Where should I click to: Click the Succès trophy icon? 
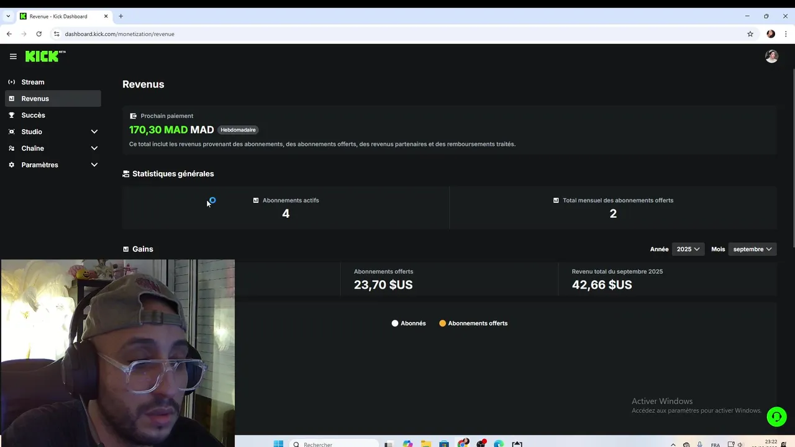pyautogui.click(x=11, y=115)
